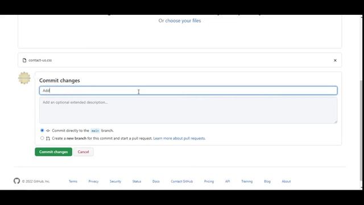The height and width of the screenshot is (205, 364).
Task: Open the Docs footer link
Action: [156, 181]
